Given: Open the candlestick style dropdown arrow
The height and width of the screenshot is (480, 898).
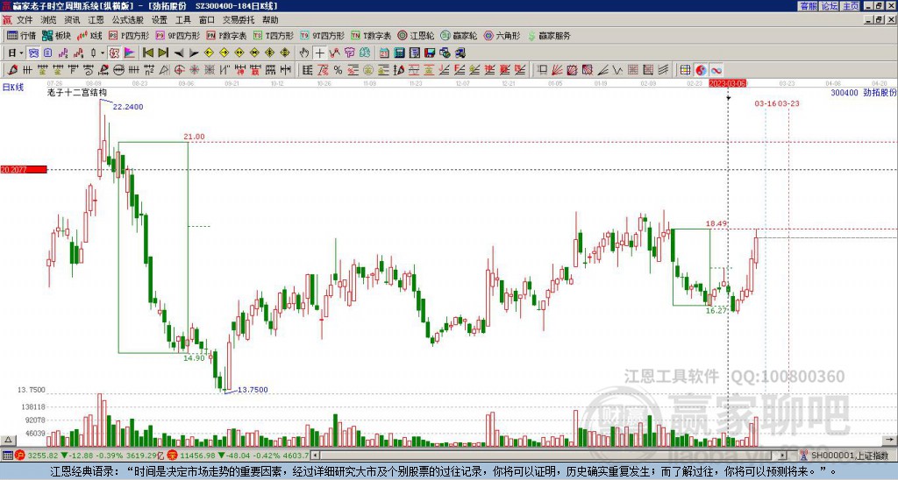Looking at the screenshot, I should [x=103, y=53].
